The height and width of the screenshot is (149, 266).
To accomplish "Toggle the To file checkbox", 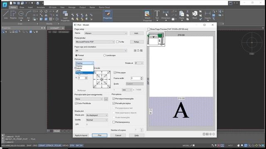I will click(117, 42).
